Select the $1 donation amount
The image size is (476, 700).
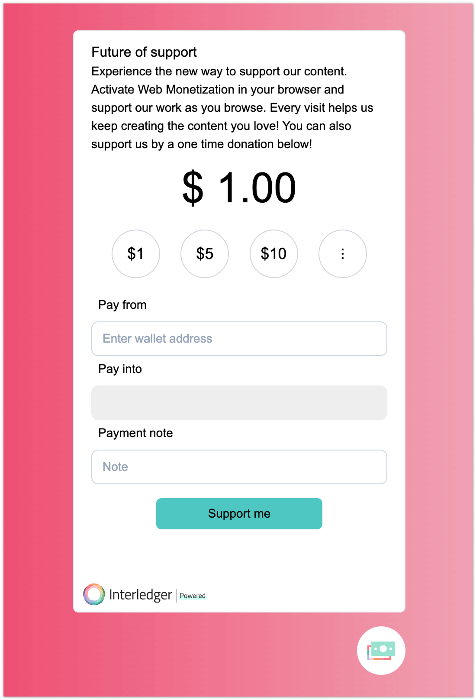coord(135,254)
